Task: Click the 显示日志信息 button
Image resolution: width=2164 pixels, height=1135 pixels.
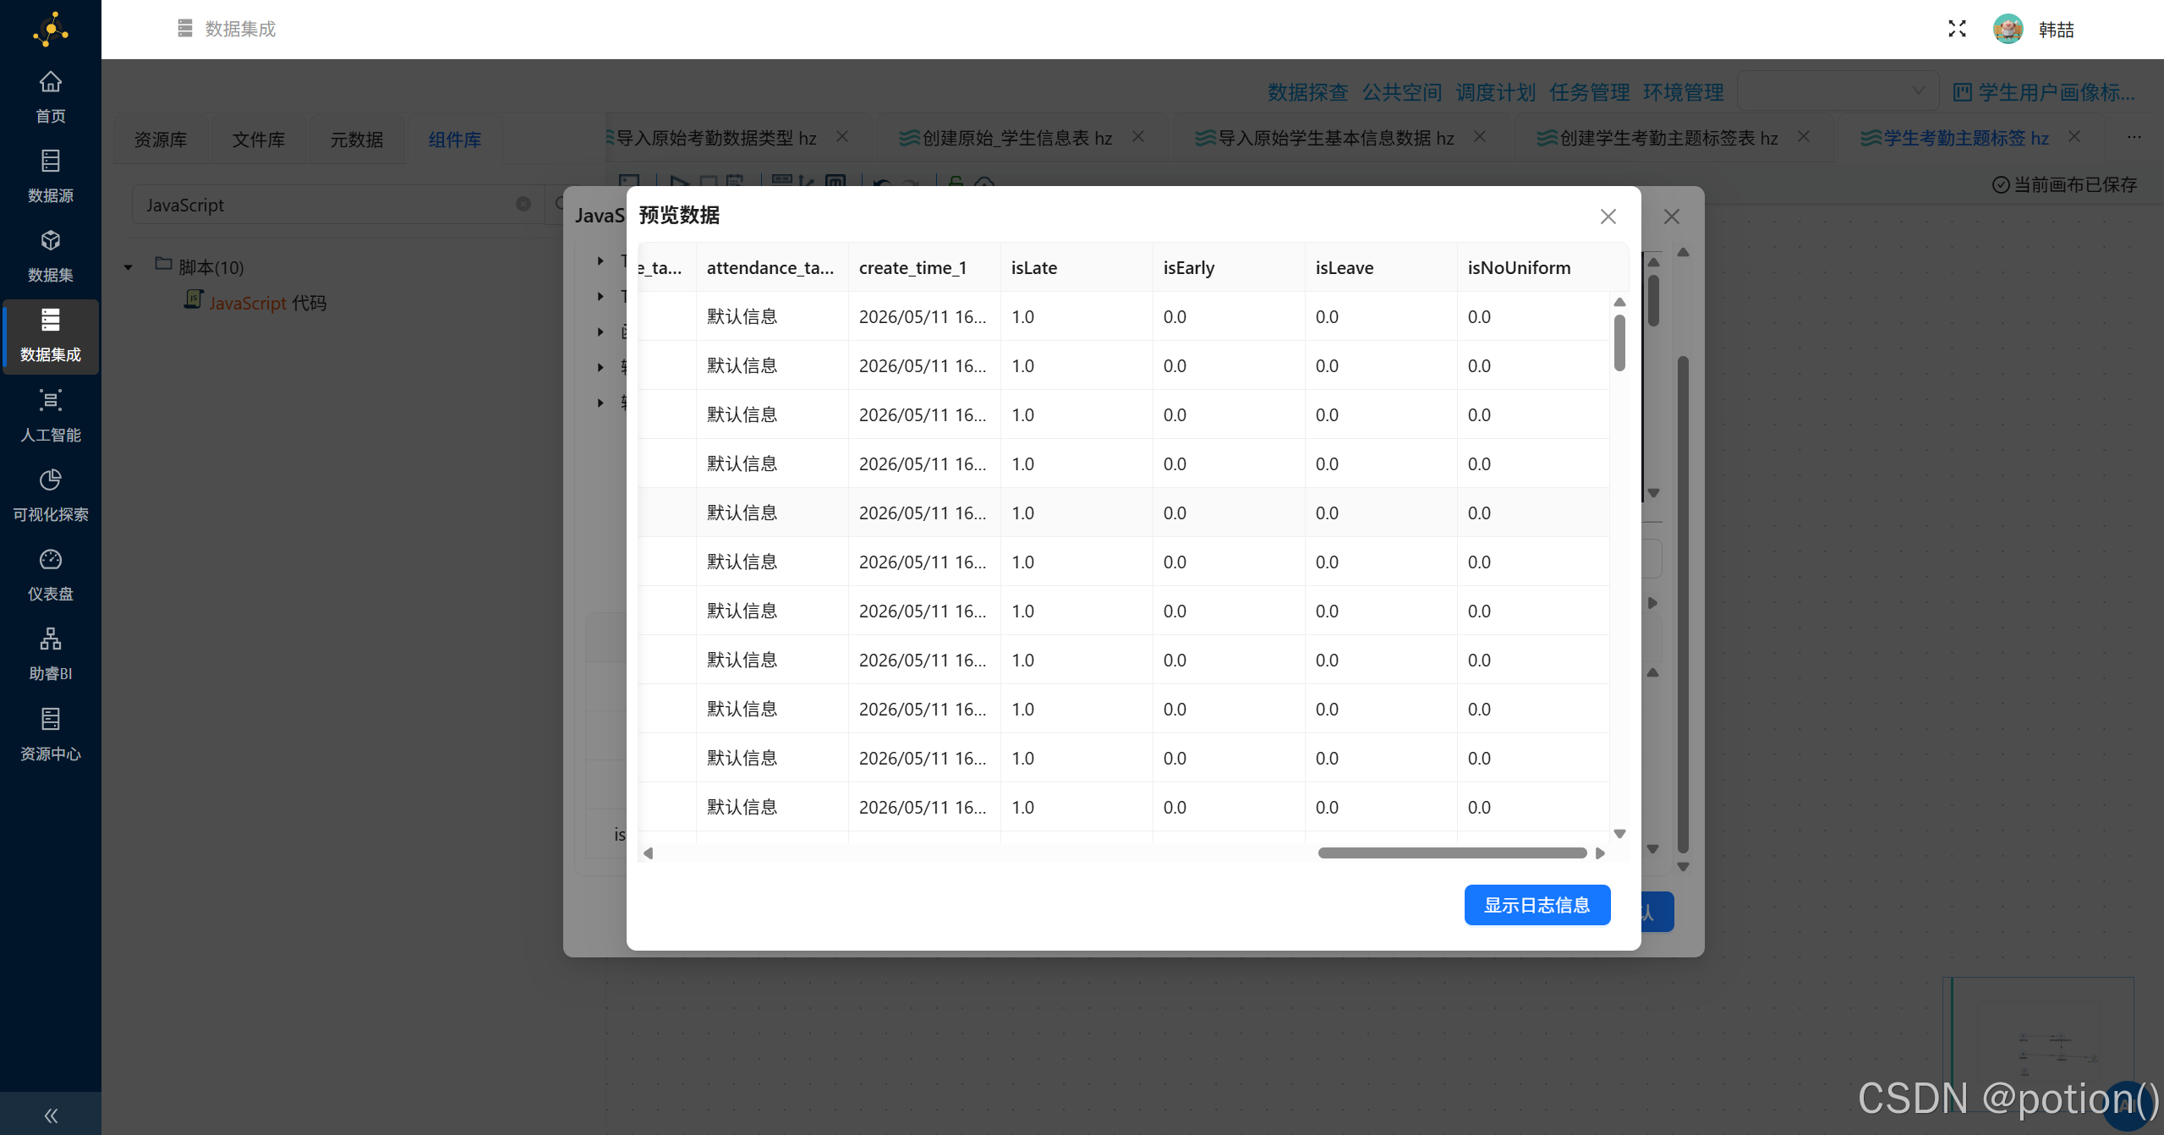Action: click(x=1537, y=905)
